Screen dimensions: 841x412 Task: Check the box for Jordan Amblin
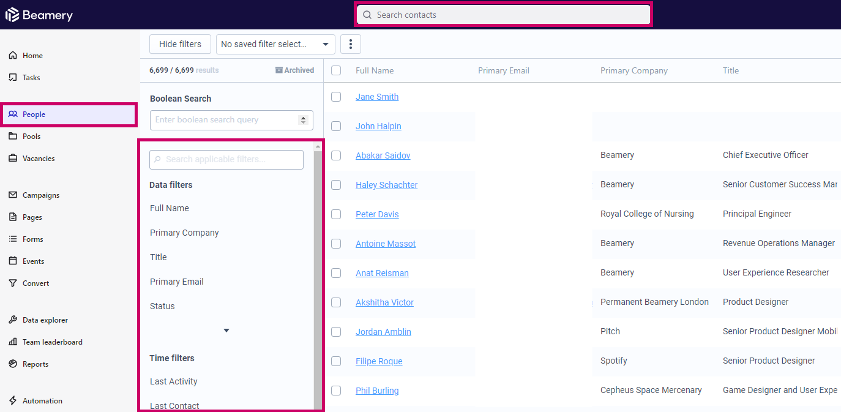(336, 332)
